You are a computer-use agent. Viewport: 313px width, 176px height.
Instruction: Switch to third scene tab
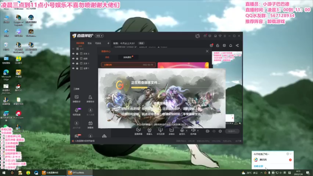(98, 43)
